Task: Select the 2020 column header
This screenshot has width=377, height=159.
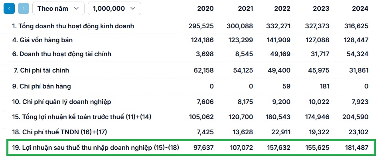Action: 205,9
